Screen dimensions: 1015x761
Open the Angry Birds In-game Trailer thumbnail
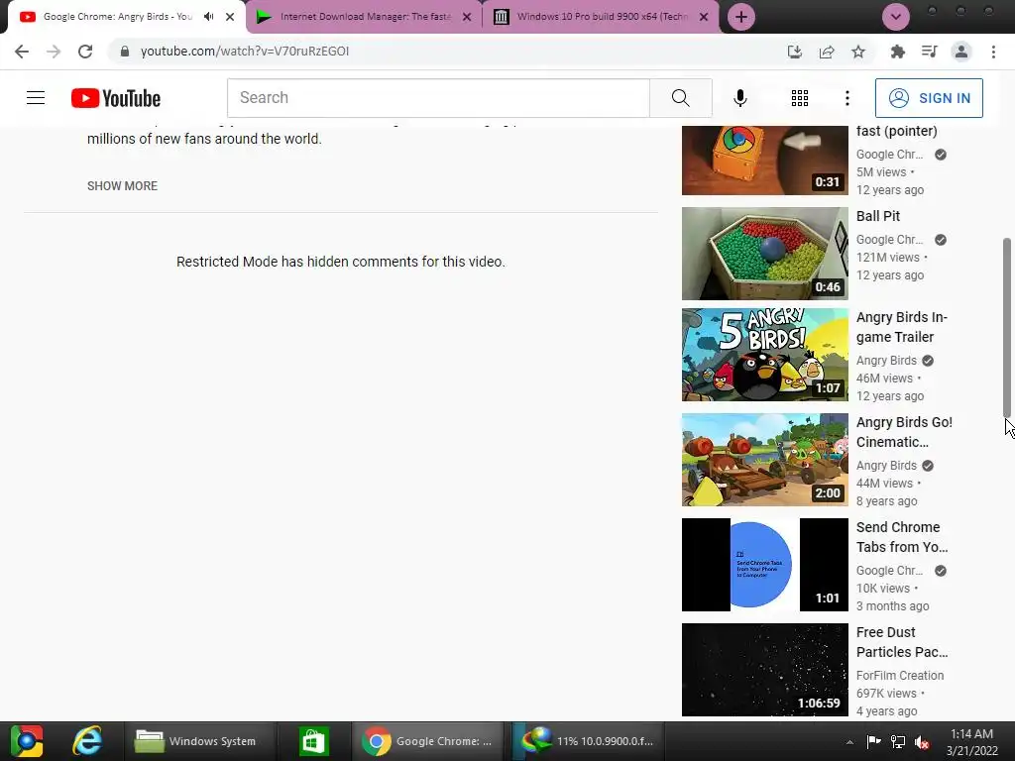[764, 355]
